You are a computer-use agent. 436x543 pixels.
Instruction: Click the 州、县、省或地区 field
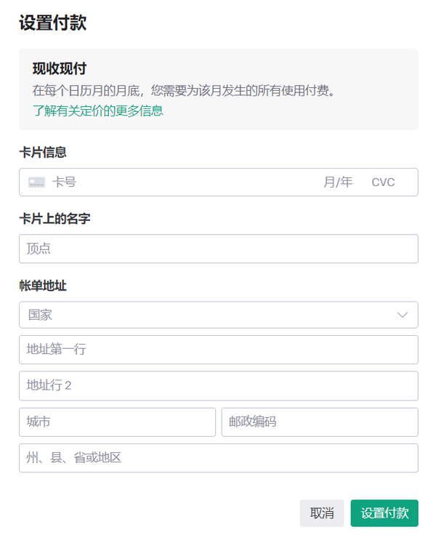[x=218, y=458]
